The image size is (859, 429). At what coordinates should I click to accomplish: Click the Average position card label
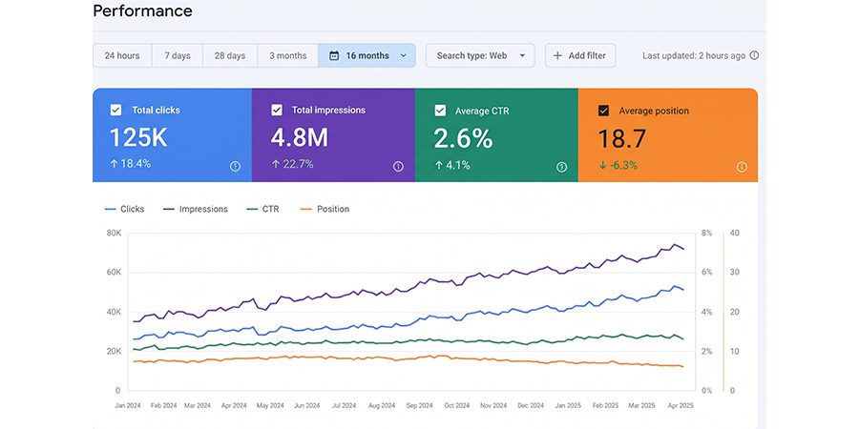(654, 111)
